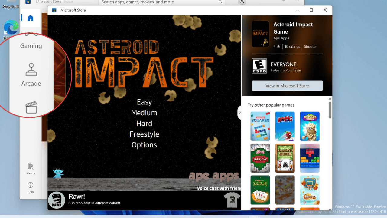The height and width of the screenshot is (218, 387).
Task: Click the search box in Microsoft Store
Action: click(x=162, y=2)
